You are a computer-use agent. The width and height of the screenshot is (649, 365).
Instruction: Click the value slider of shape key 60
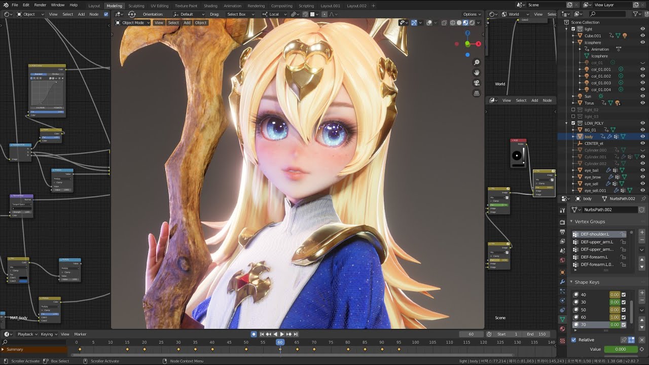[615, 317]
